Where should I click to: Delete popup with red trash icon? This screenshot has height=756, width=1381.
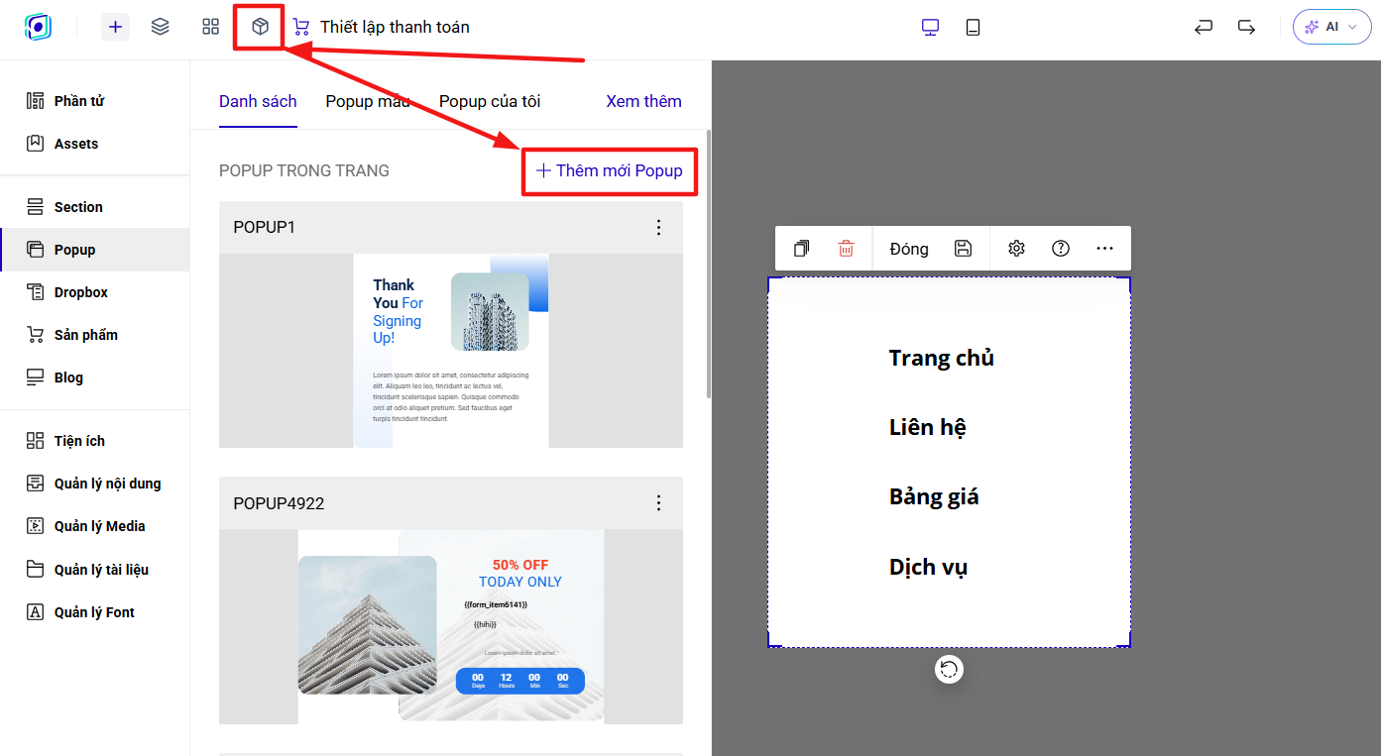846,248
